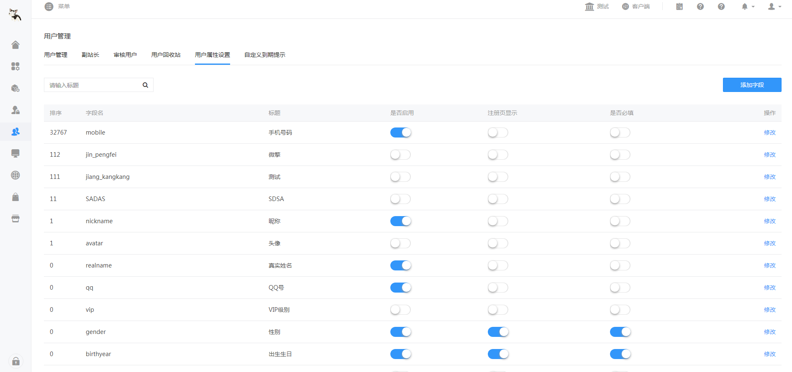Screen dimensions: 792x372
Task: Click 修改 for gender row
Action: [x=770, y=332]
